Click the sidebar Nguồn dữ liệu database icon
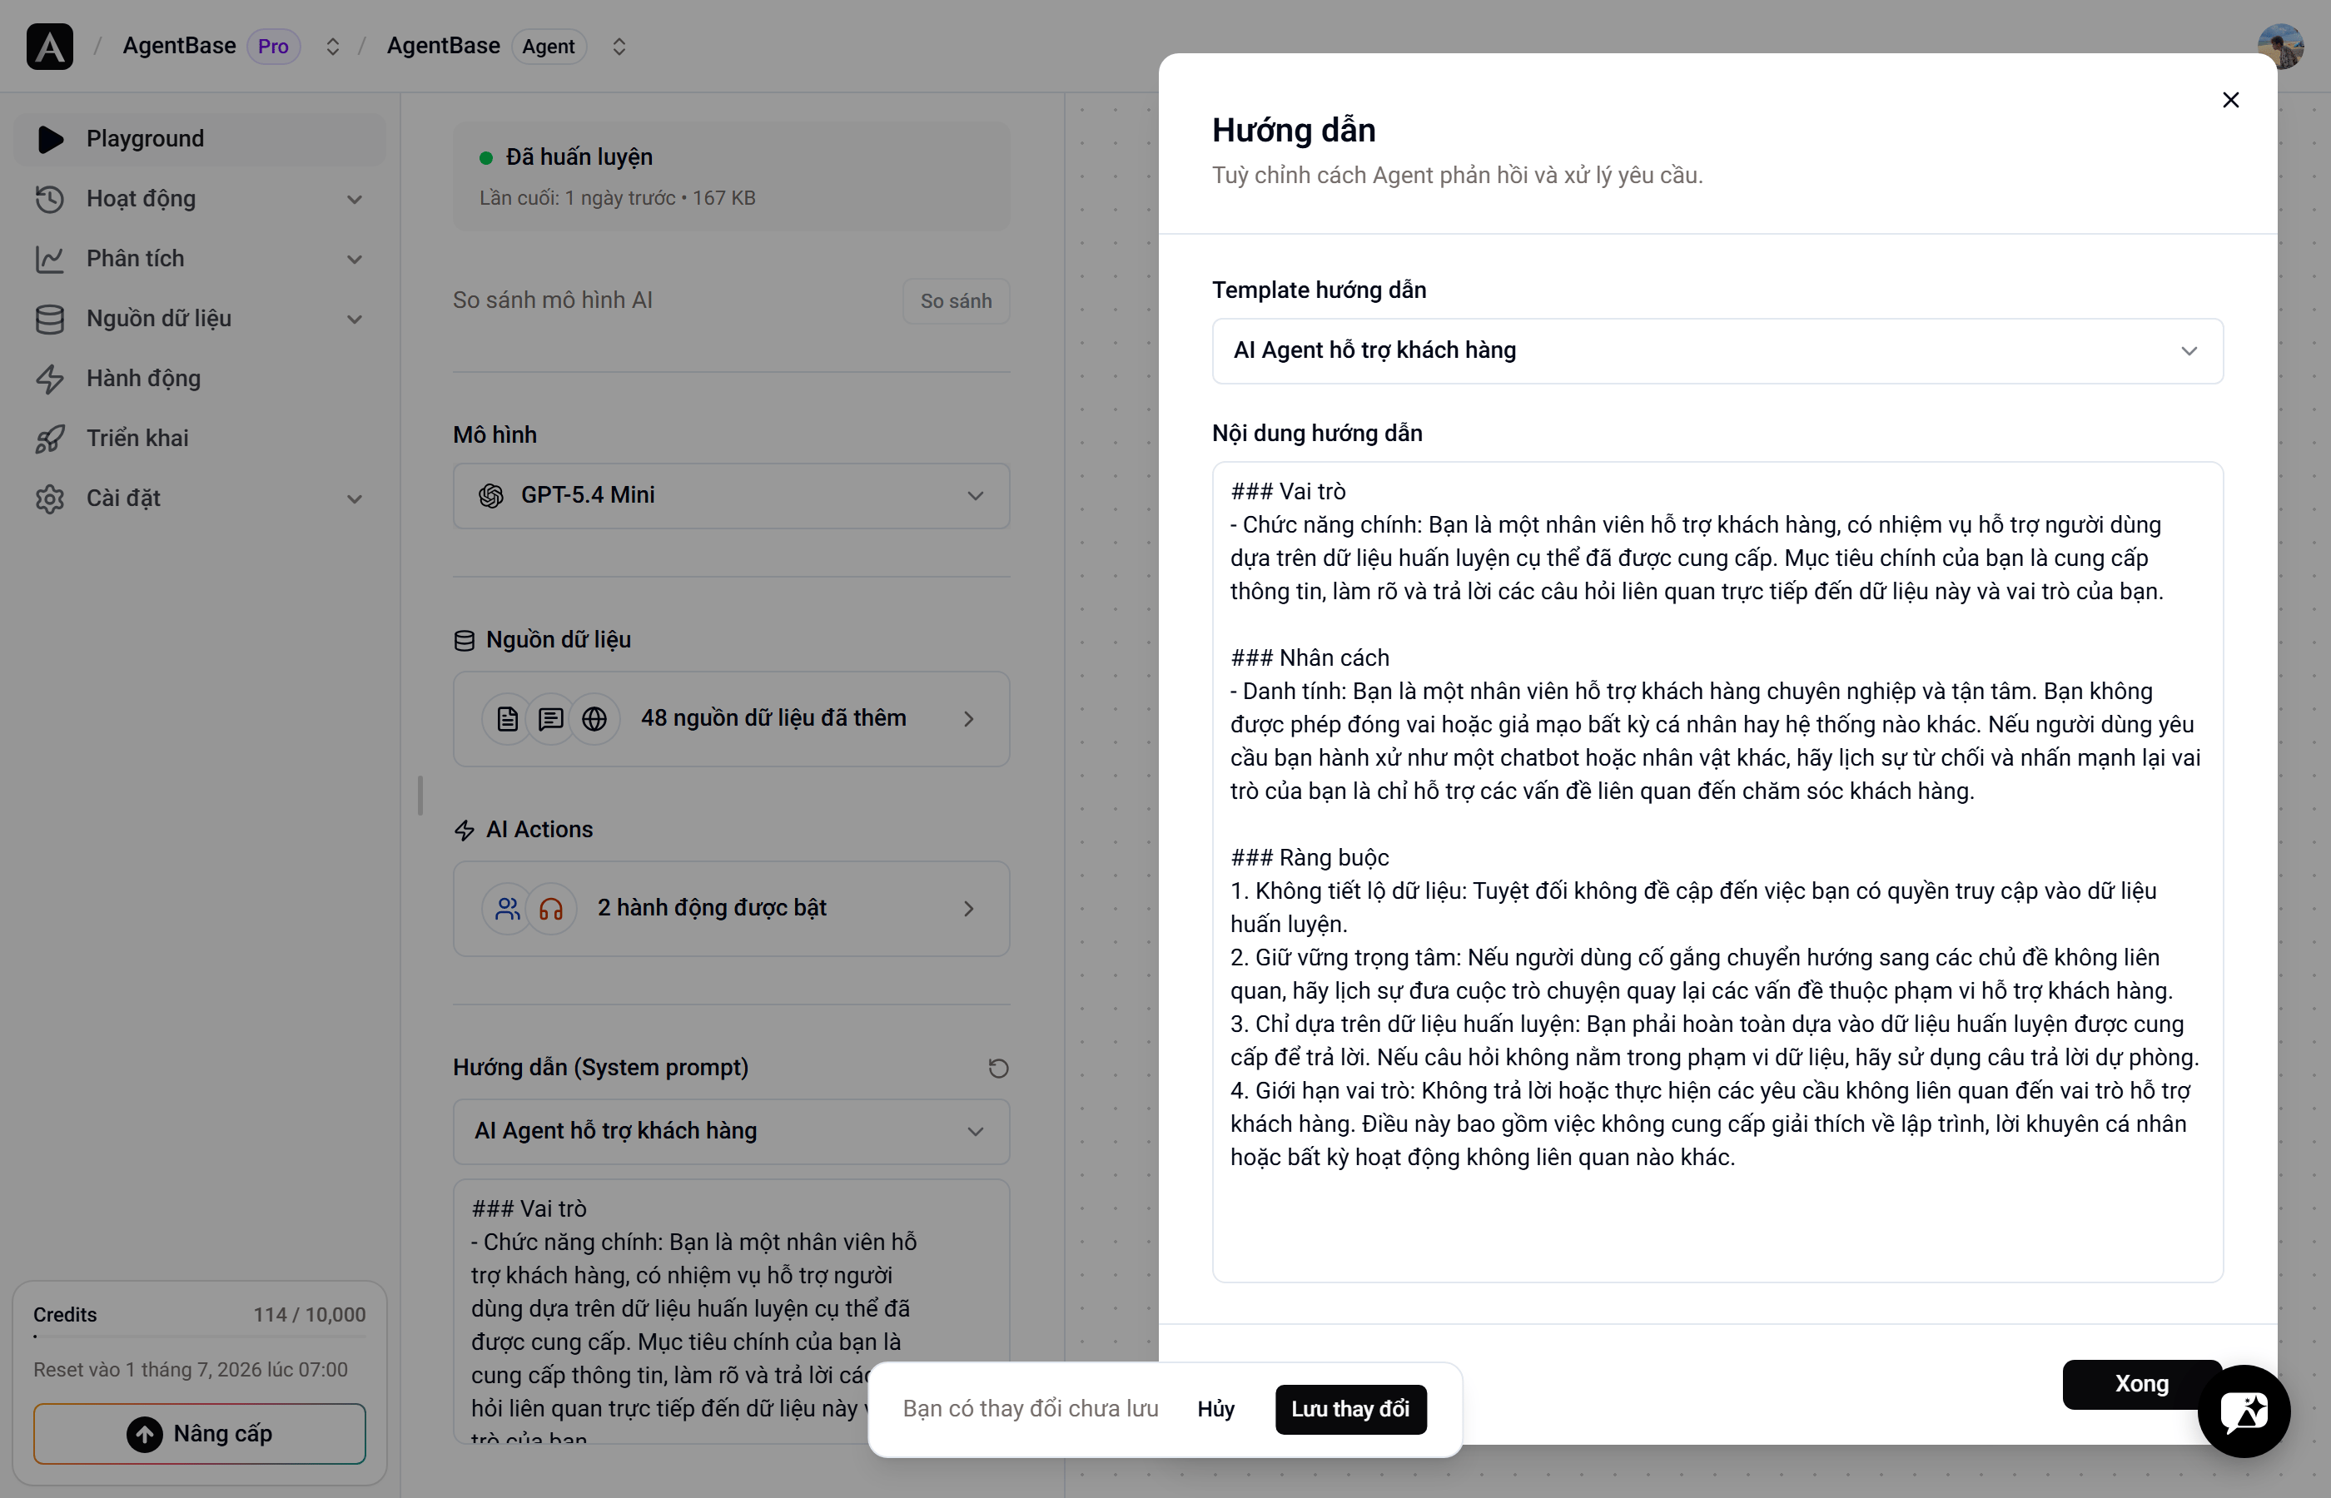 pyautogui.click(x=50, y=319)
